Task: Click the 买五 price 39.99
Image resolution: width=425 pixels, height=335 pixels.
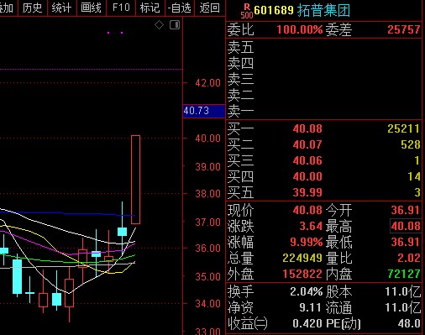Action: coord(307,192)
